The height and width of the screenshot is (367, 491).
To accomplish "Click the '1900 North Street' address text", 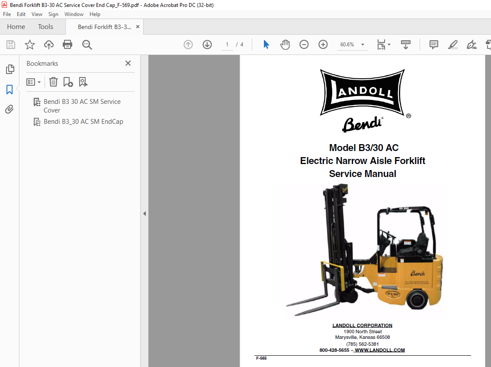I will [x=363, y=332].
